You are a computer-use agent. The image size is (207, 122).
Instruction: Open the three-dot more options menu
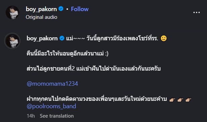(x=197, y=12)
